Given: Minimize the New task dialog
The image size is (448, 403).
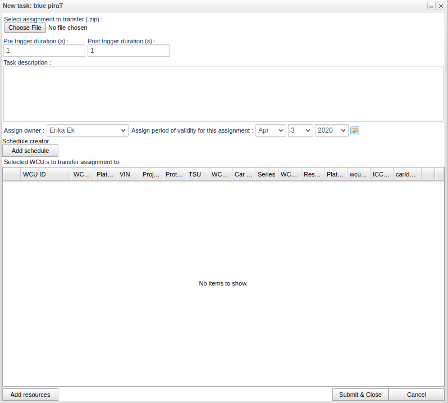Looking at the screenshot, I should (431, 6).
